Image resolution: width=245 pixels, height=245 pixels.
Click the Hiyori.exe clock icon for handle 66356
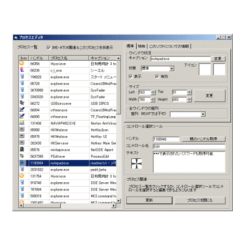point(22,63)
